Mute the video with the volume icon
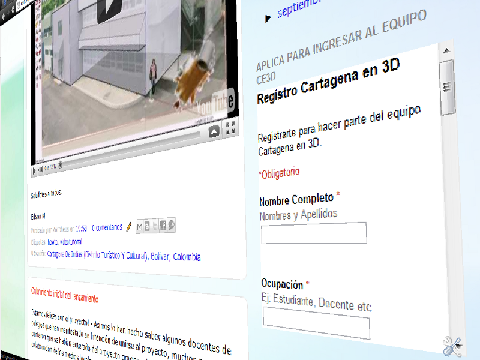480x360 pixels. coord(40,169)
